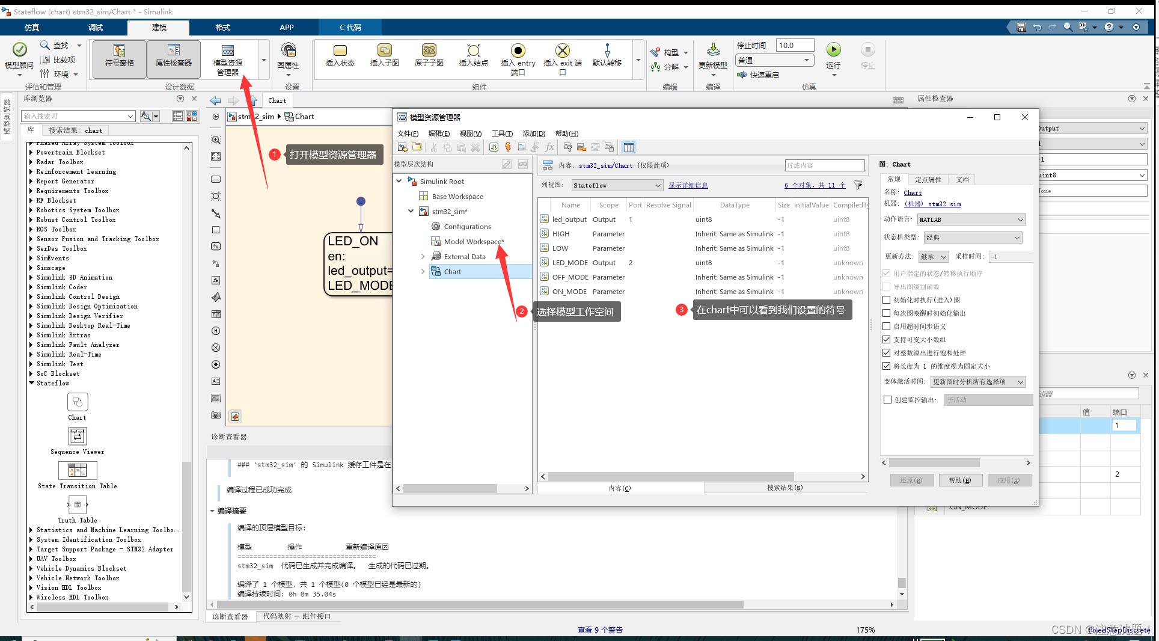Image resolution: width=1159 pixels, height=641 pixels.
Task: Open Column View Stateflow dropdown
Action: [x=617, y=185]
